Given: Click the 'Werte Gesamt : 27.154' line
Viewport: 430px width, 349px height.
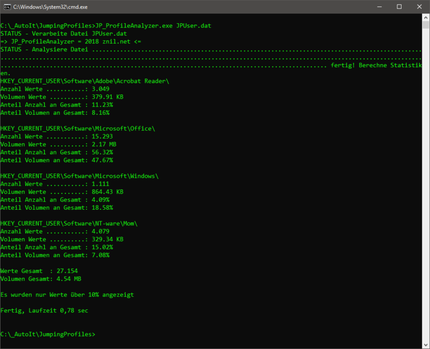Looking at the screenshot, I should point(39,271).
